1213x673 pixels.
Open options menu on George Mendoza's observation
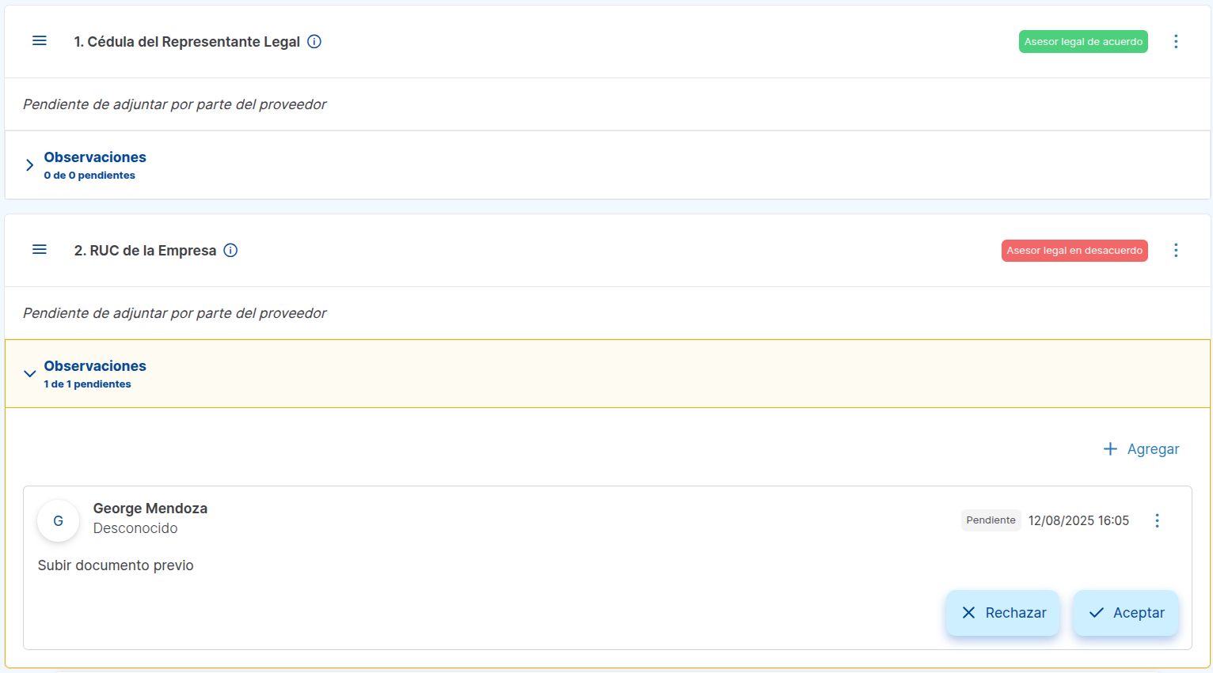(x=1157, y=520)
